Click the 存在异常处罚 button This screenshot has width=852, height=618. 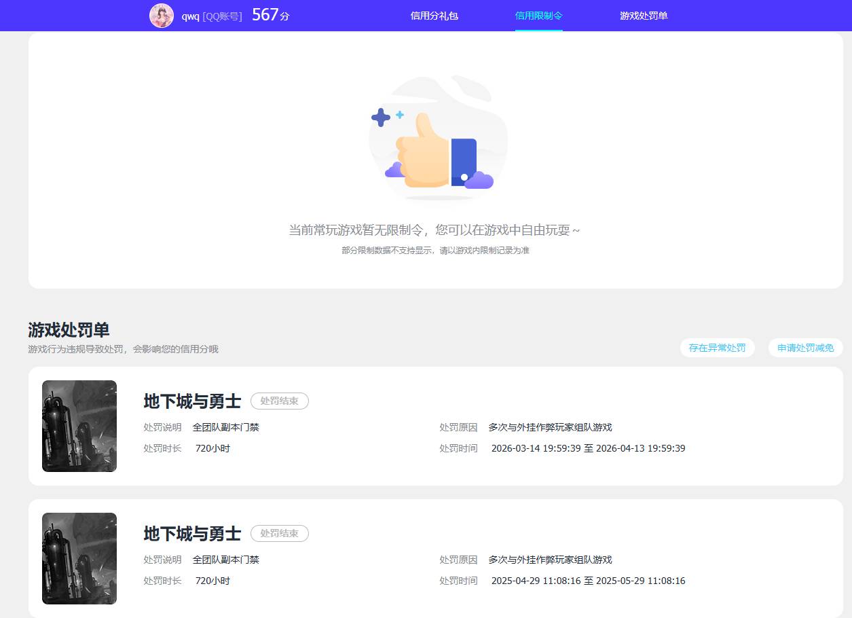pyautogui.click(x=718, y=347)
